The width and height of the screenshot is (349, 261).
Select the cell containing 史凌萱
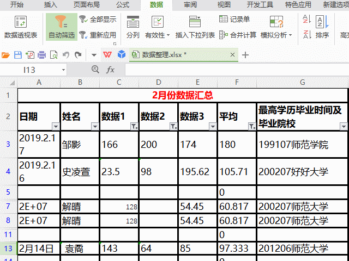click(80, 172)
